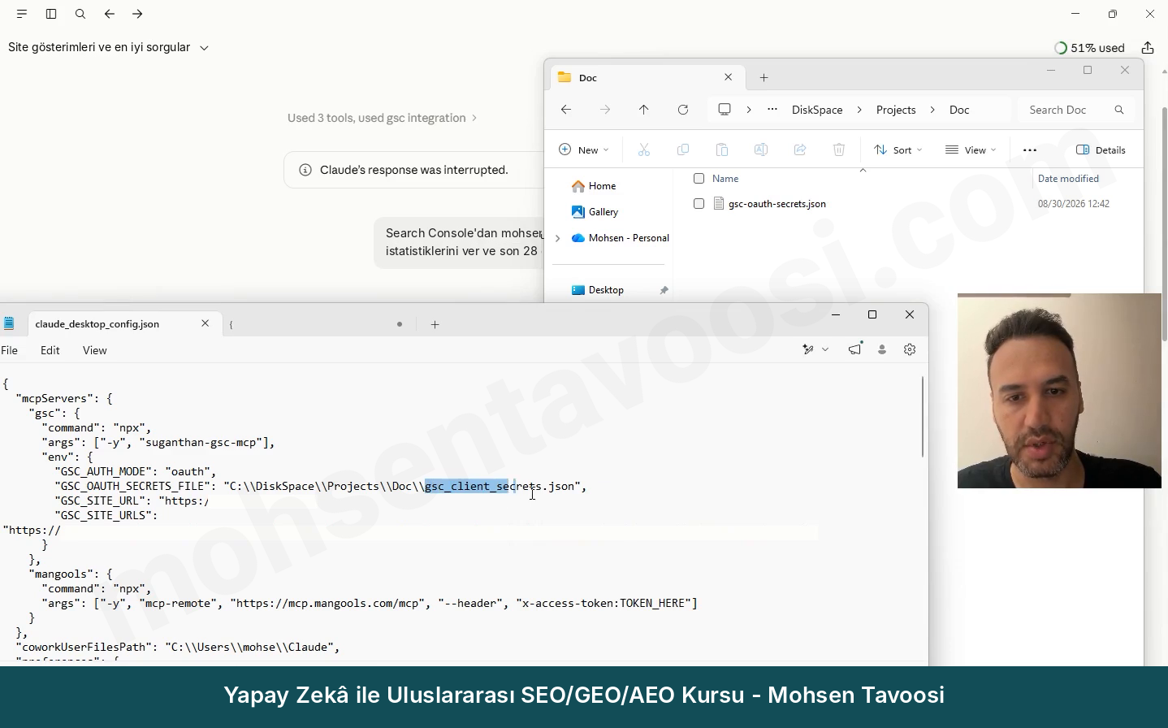Go back in the Claude app

pyautogui.click(x=110, y=14)
